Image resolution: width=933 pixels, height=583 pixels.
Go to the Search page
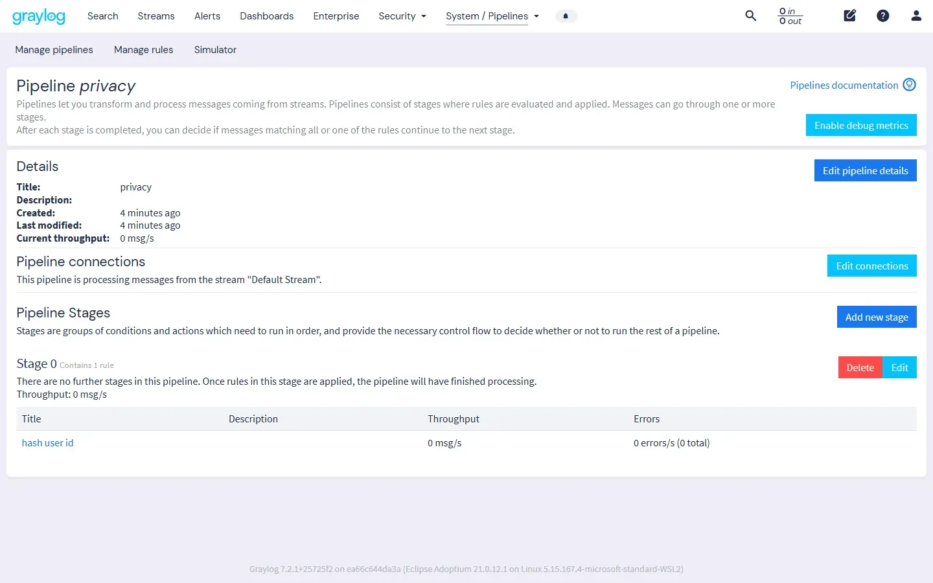point(103,16)
